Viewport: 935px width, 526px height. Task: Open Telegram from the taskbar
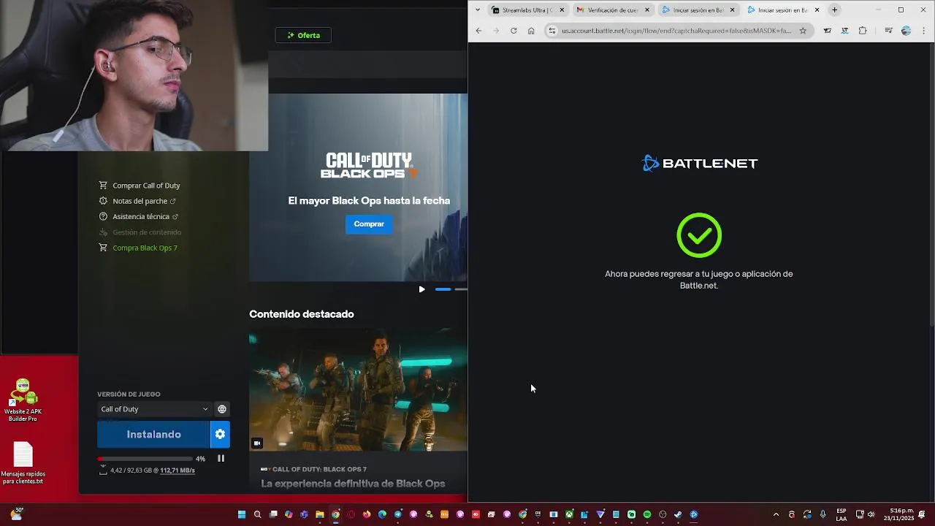click(x=398, y=514)
